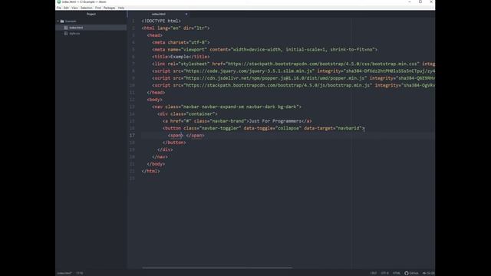Click the HTML grammar selector in status bar

coord(396,273)
